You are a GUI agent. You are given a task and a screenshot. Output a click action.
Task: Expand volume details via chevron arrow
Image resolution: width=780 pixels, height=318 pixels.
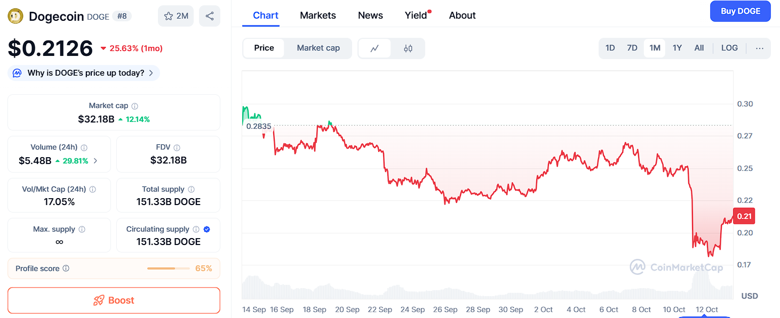tap(95, 161)
